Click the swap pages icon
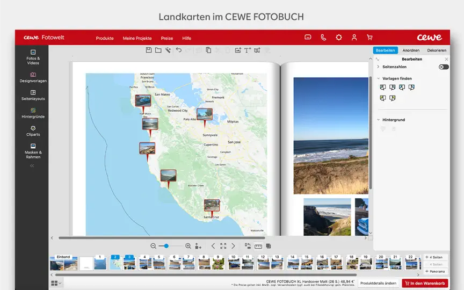The width and height of the screenshot is (464, 290). 248,246
